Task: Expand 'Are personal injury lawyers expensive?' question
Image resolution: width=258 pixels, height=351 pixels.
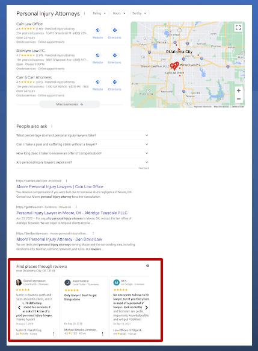Action: pyautogui.click(x=82, y=162)
